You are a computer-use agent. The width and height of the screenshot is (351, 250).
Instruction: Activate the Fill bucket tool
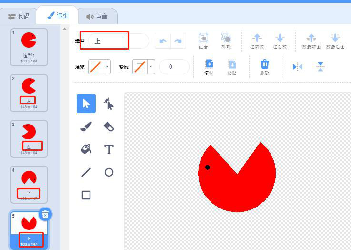point(86,149)
